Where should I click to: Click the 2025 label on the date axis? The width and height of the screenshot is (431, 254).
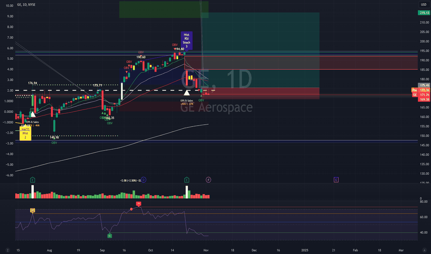[x=305, y=250]
